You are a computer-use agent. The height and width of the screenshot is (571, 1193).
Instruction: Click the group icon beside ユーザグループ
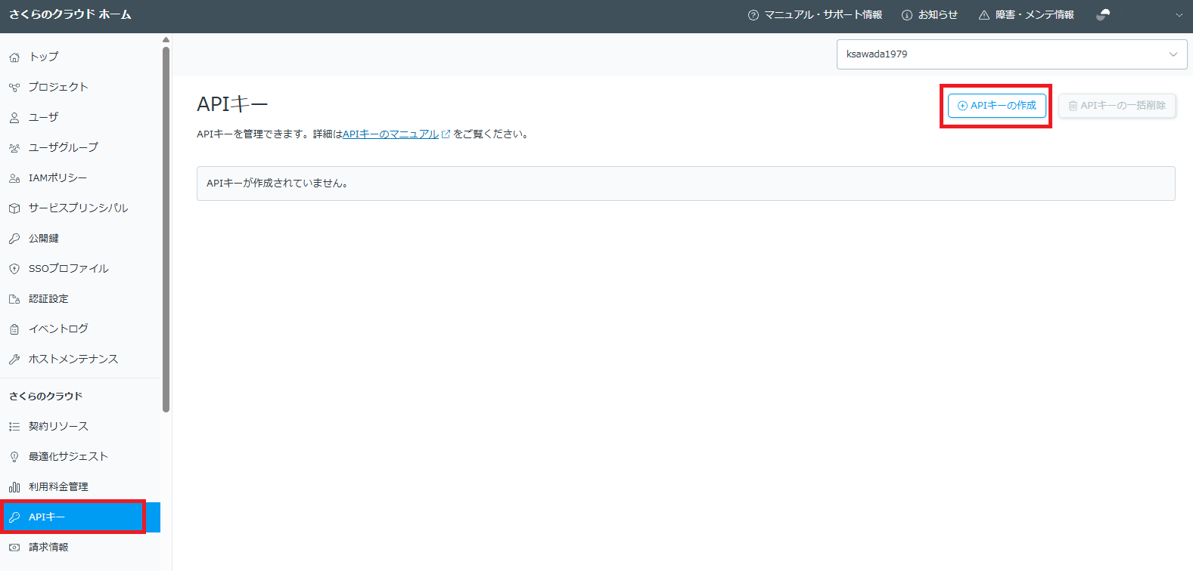[14, 148]
